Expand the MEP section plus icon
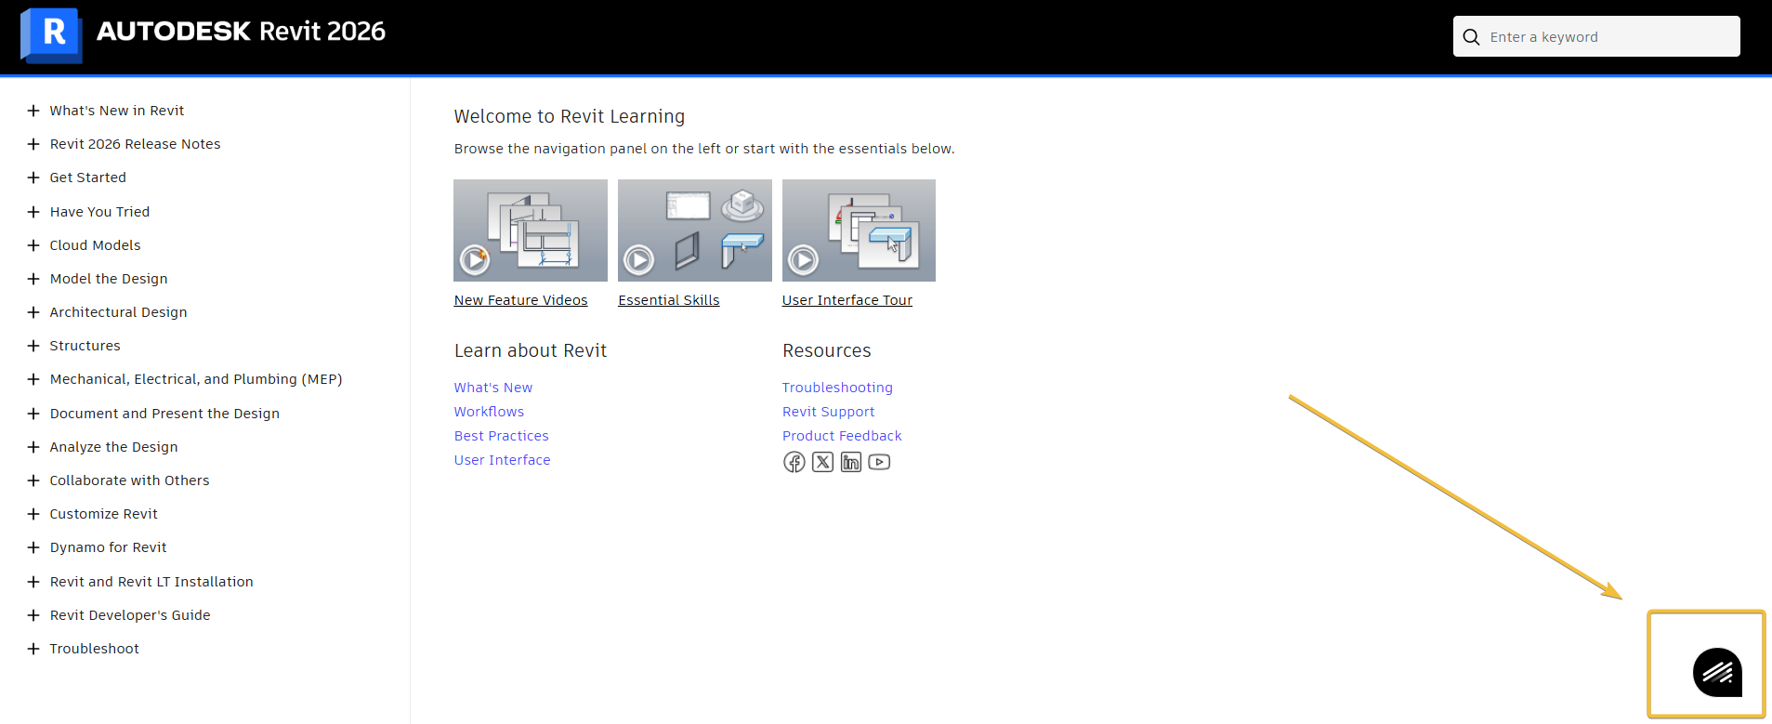 point(33,379)
